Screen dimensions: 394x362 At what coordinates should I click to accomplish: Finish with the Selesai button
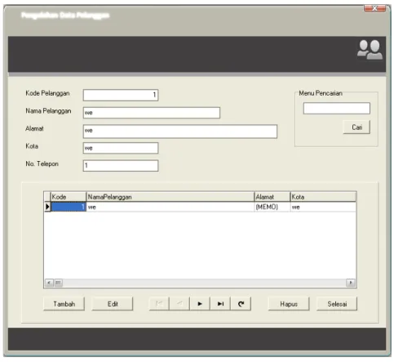[337, 304]
